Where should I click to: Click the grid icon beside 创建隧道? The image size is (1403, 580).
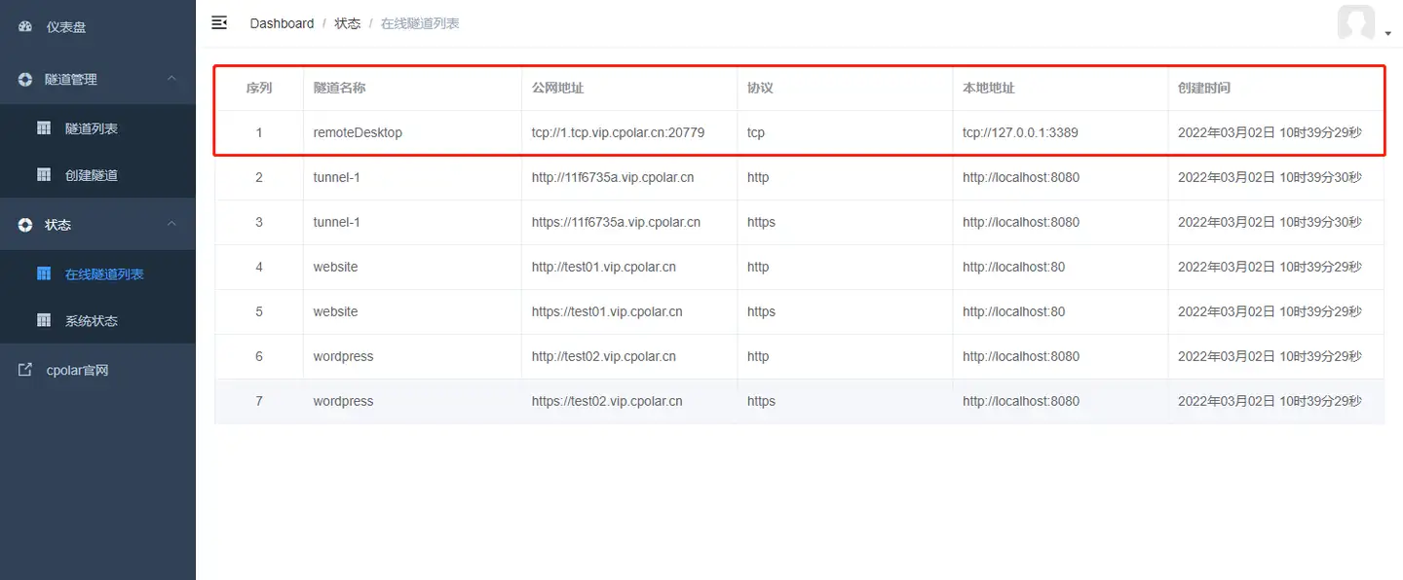pos(44,175)
